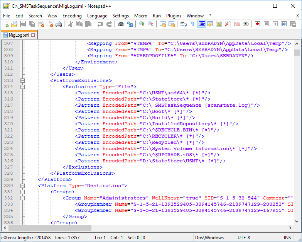
Task: Click the Open file toolbar icon
Action: click(14, 24)
